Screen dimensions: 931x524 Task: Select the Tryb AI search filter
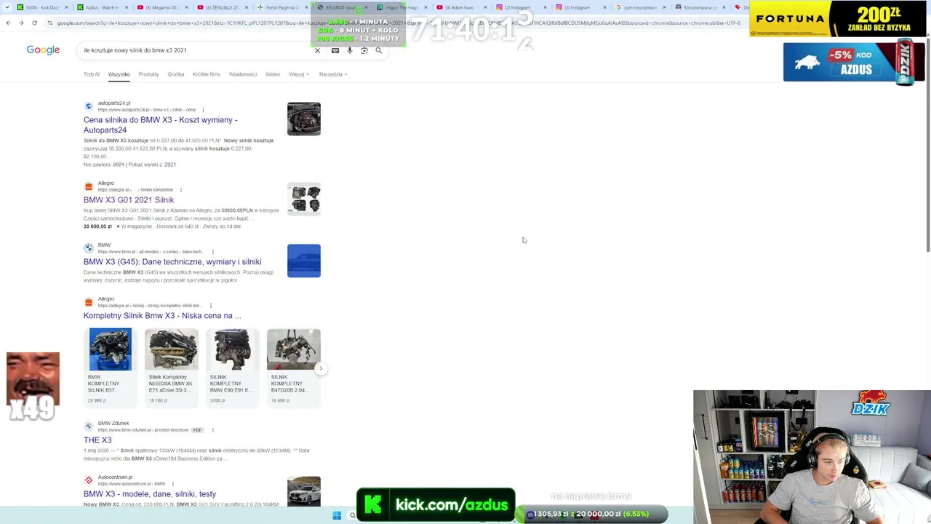(91, 74)
